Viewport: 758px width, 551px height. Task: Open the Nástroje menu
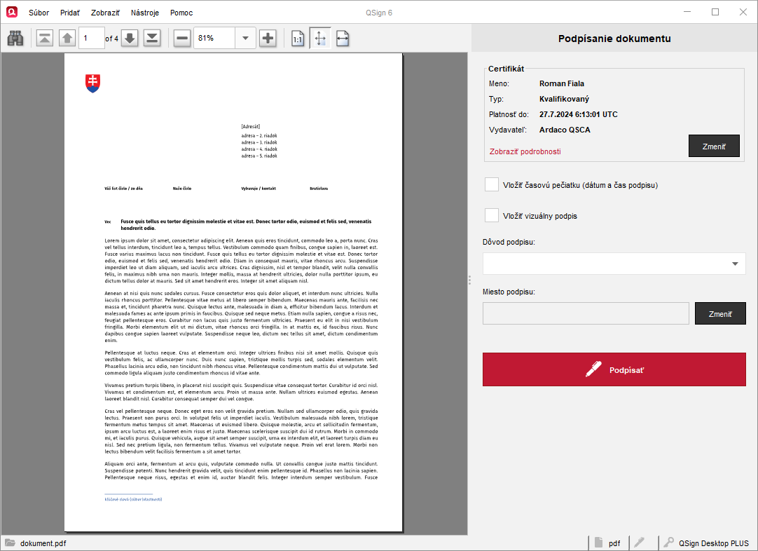coord(145,13)
